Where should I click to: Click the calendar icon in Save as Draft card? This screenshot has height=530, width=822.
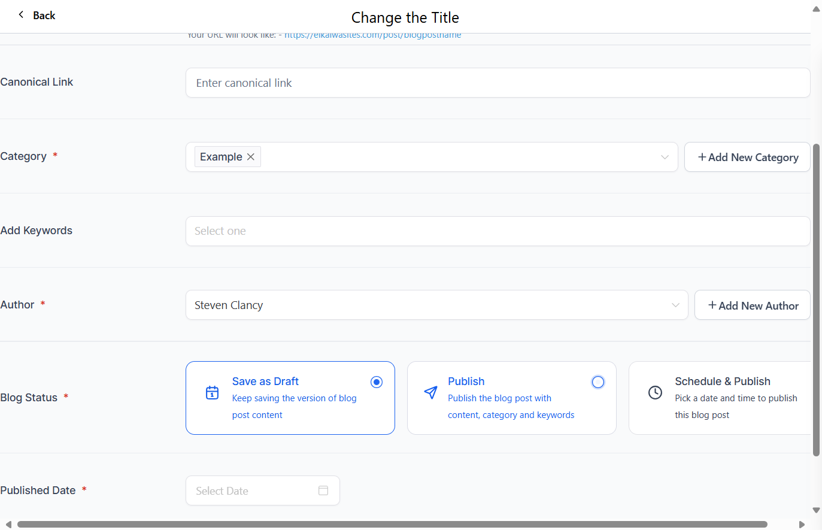click(213, 393)
